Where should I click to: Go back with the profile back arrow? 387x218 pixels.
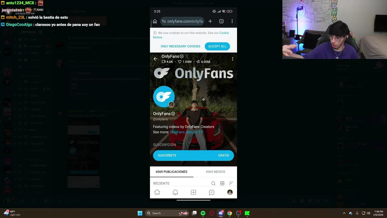click(155, 59)
